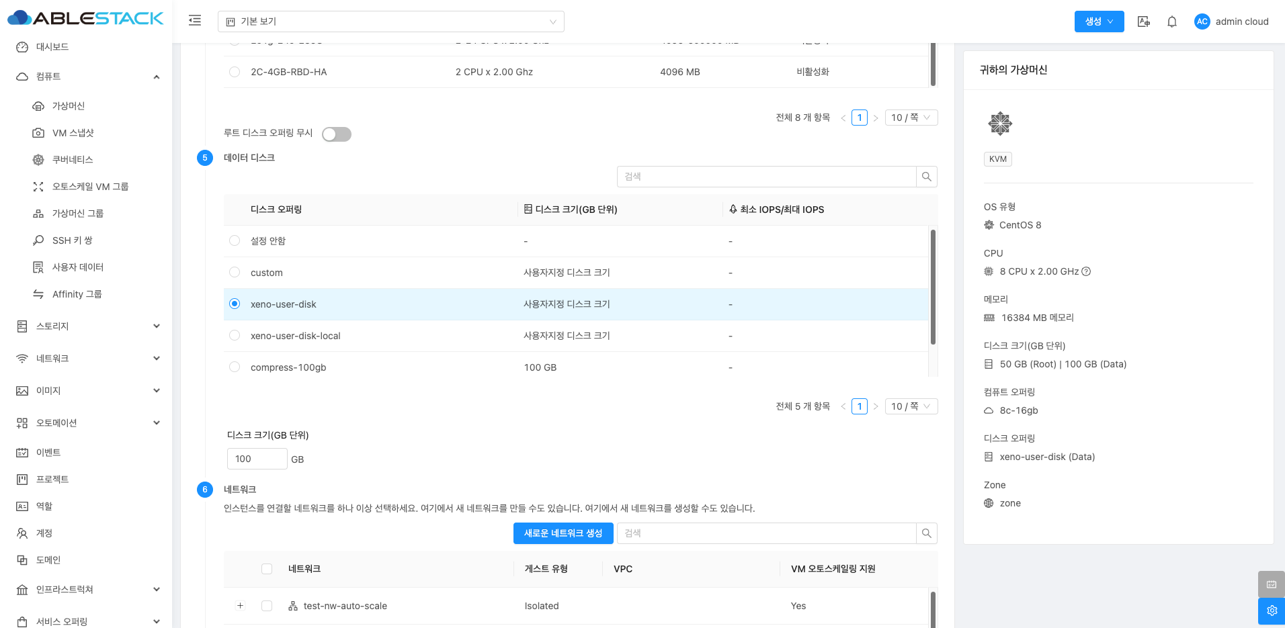Screen dimensions: 1285x628
Task: Click the admin cloud user avatar
Action: click(1202, 21)
